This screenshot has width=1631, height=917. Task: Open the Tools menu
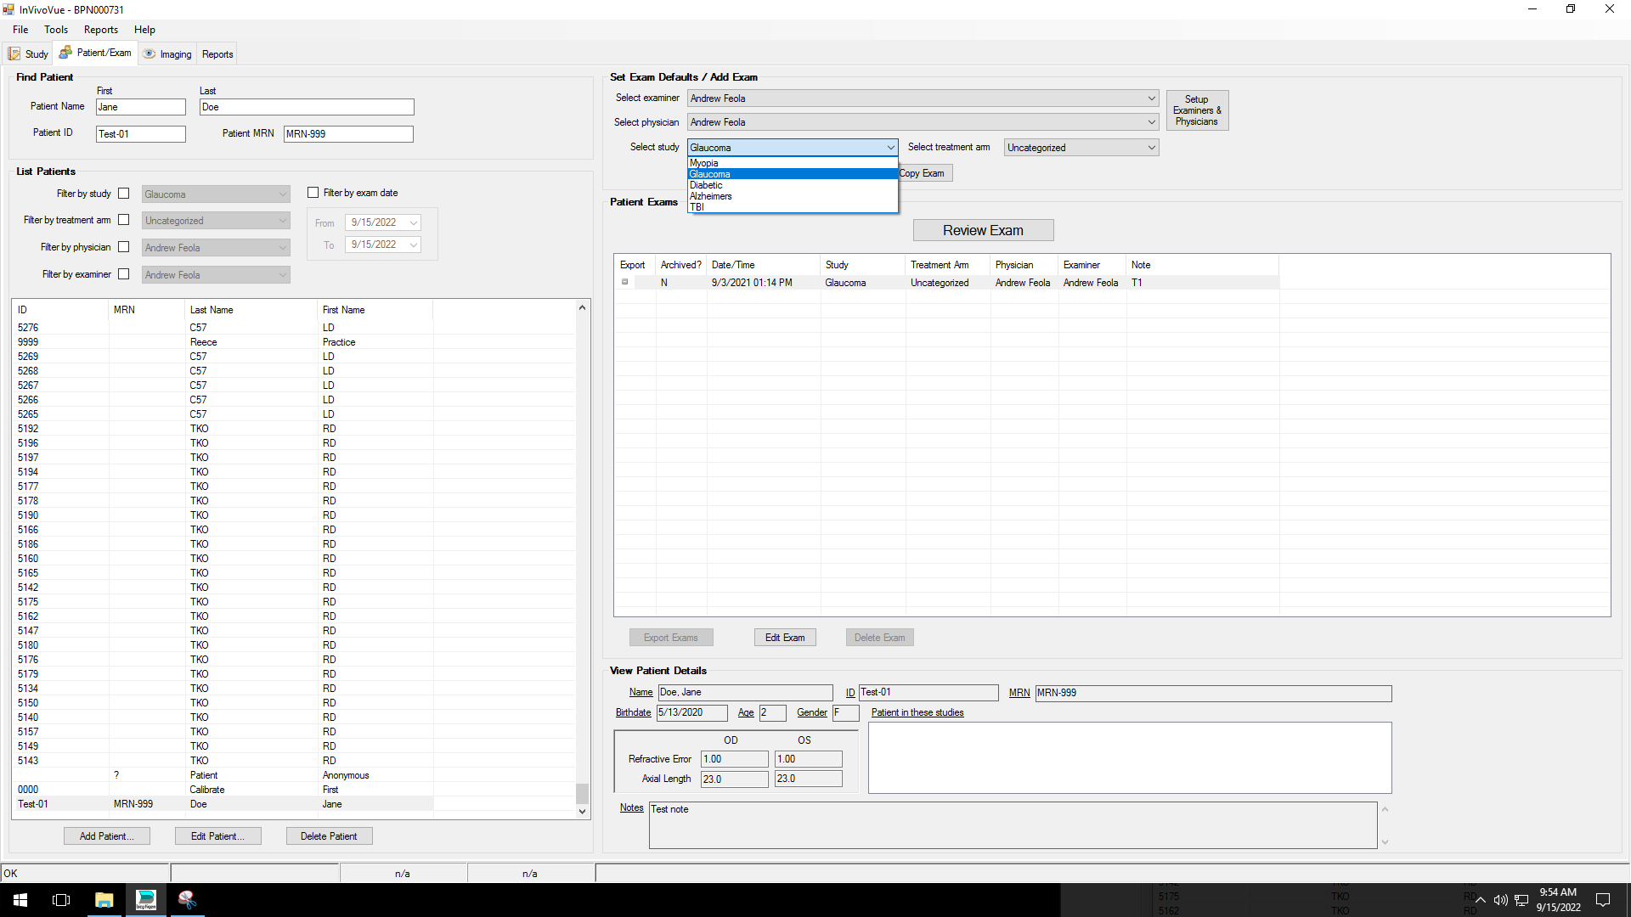(x=56, y=30)
